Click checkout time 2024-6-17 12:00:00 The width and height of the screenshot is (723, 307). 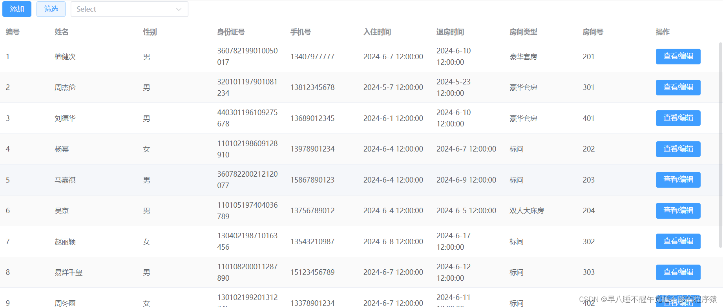click(454, 241)
